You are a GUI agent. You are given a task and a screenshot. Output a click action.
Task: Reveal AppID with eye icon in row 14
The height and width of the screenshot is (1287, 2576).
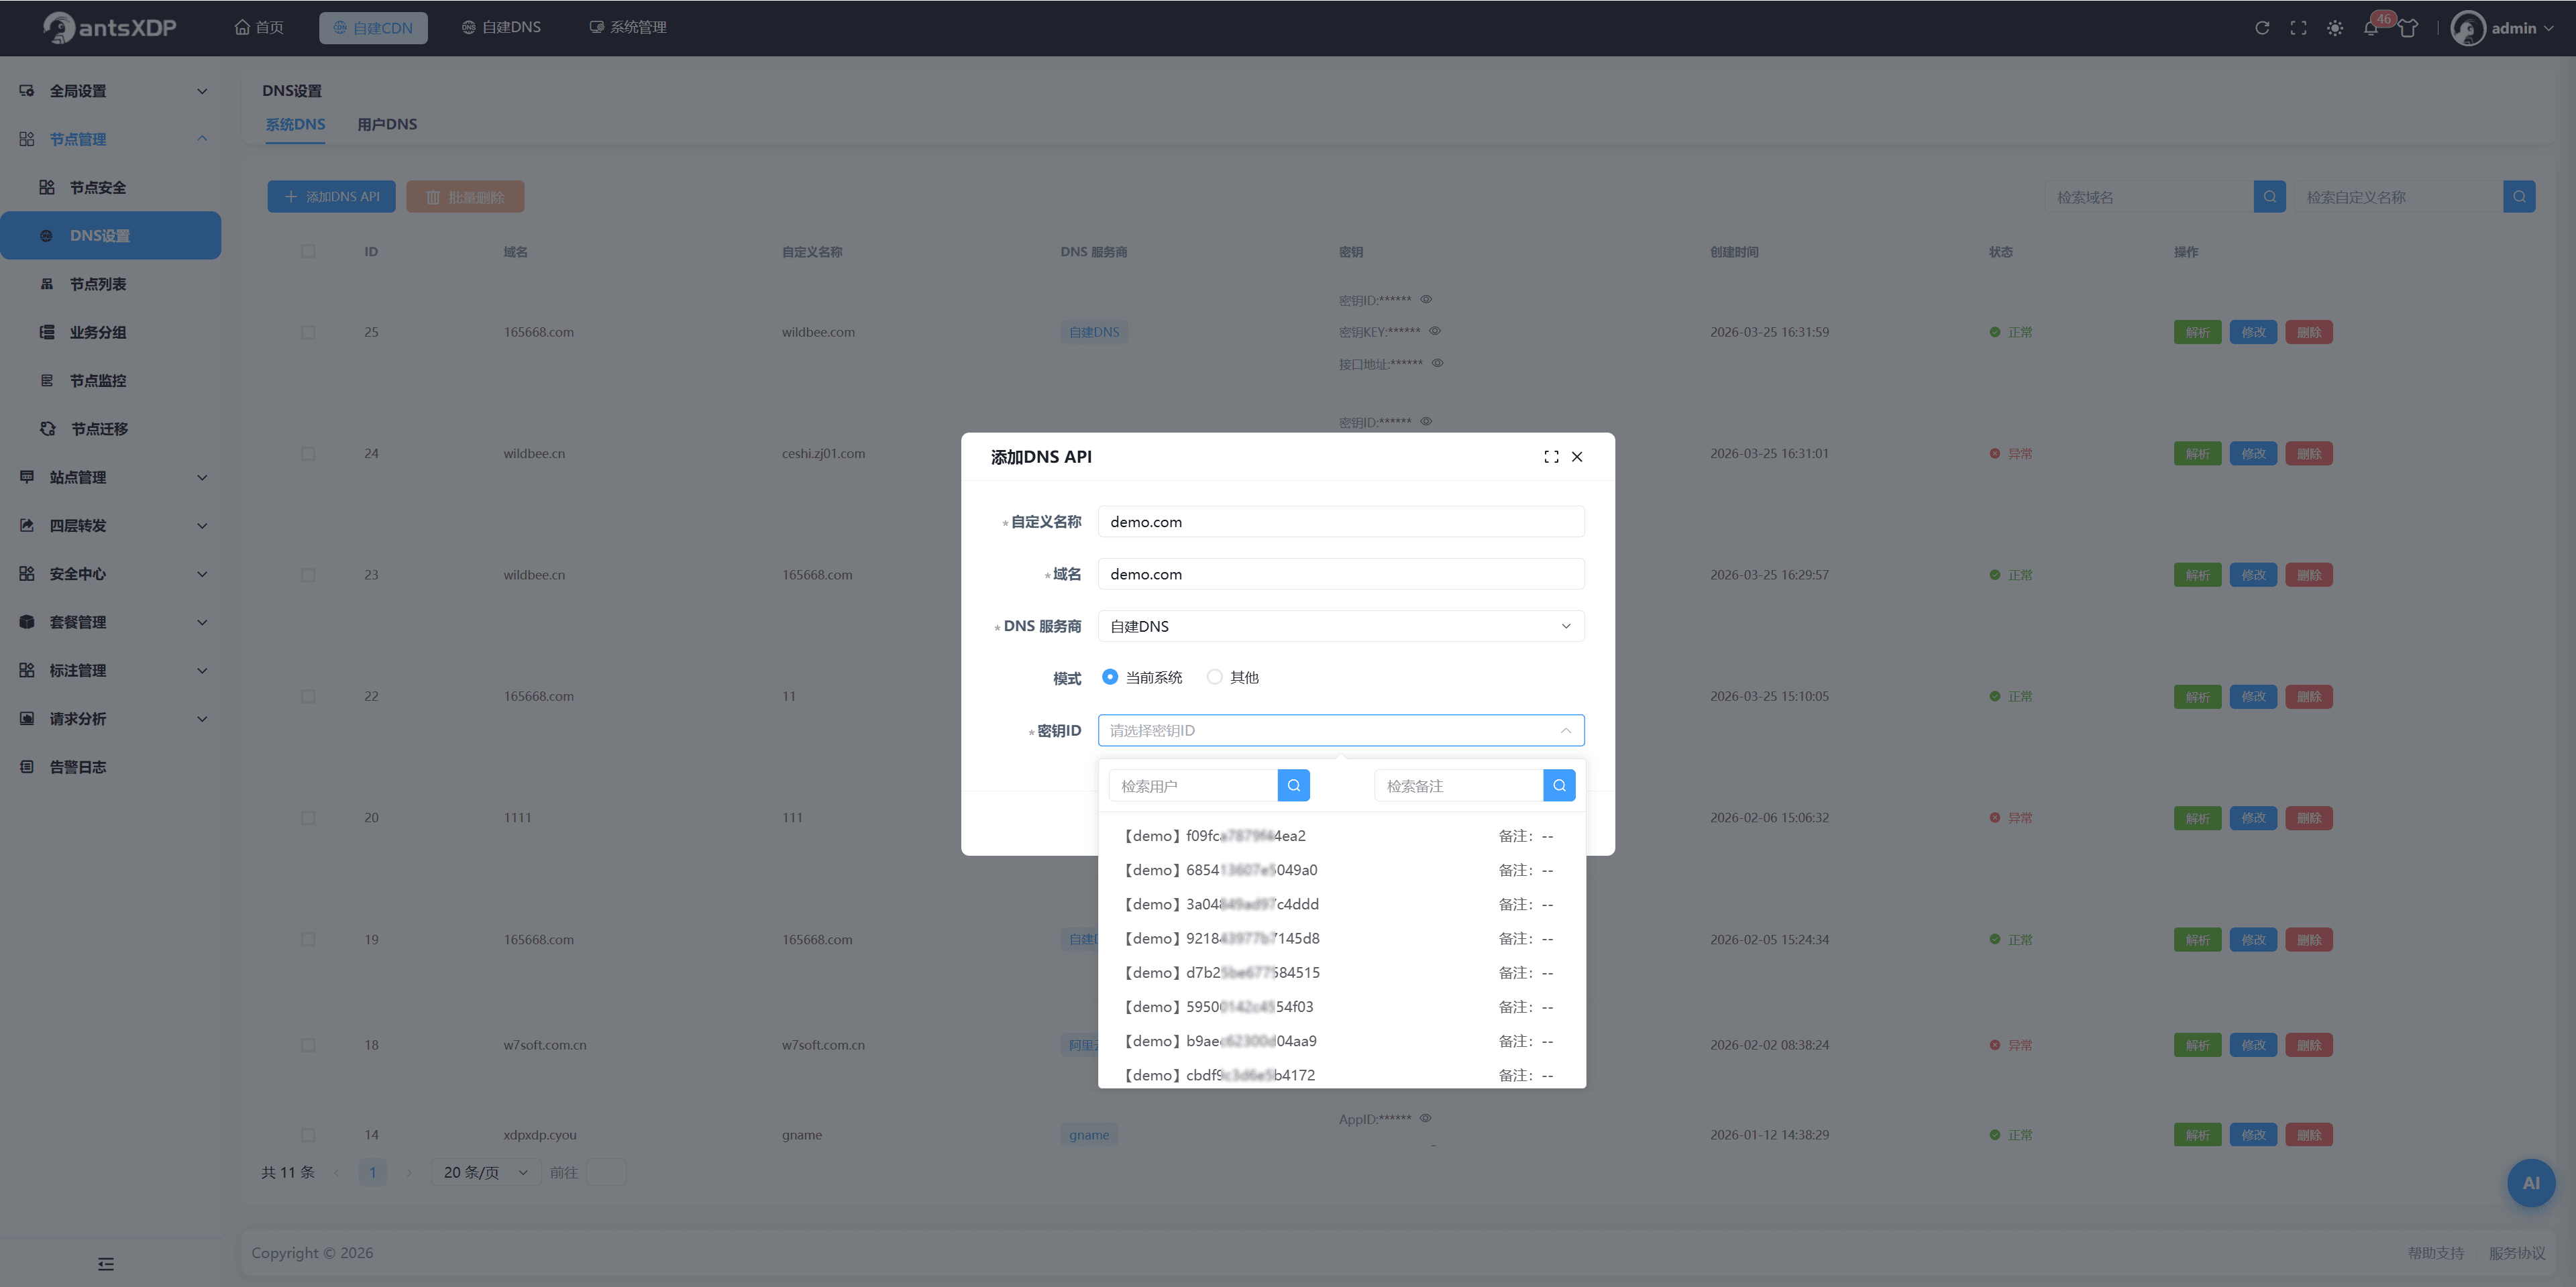(1426, 1118)
